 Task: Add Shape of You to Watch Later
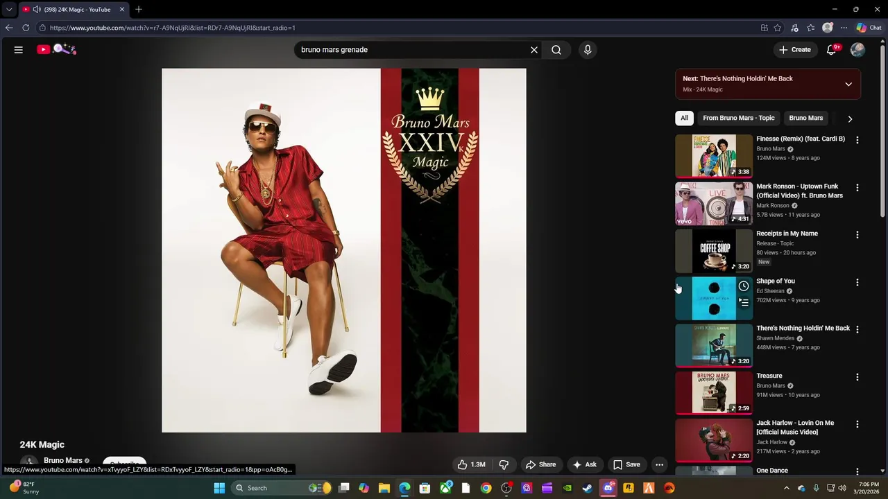coord(743,286)
